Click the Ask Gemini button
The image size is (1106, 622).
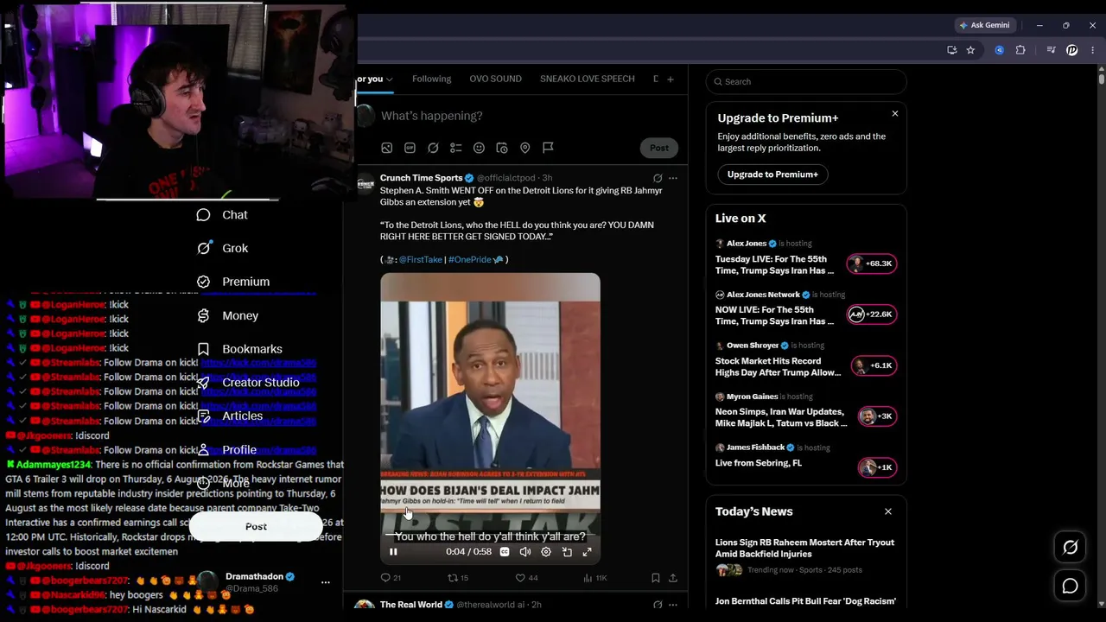coord(984,25)
